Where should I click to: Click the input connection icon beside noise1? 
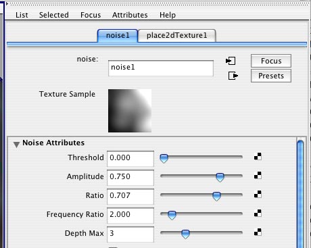pos(231,61)
